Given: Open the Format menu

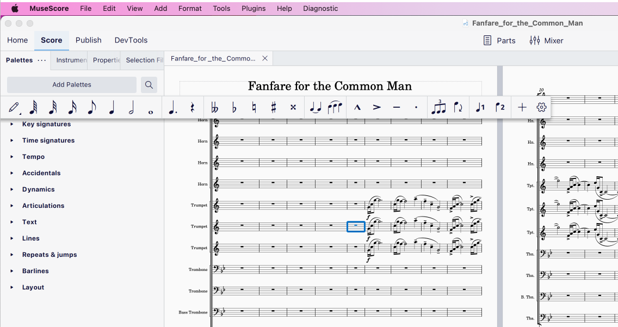Looking at the screenshot, I should pyautogui.click(x=190, y=8).
